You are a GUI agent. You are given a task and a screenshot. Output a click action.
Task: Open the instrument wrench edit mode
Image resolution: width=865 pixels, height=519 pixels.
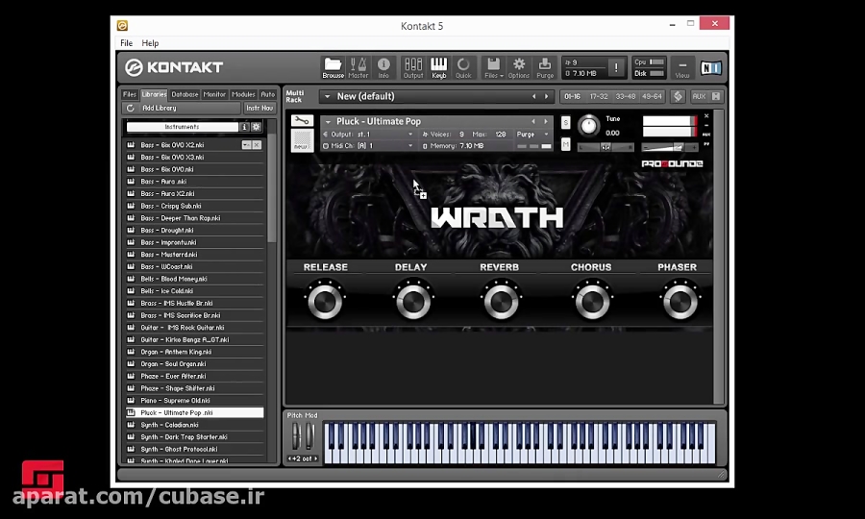pyautogui.click(x=302, y=120)
